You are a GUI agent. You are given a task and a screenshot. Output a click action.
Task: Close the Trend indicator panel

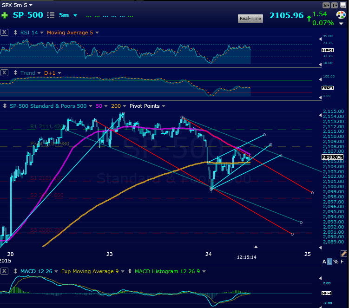(x=4, y=73)
